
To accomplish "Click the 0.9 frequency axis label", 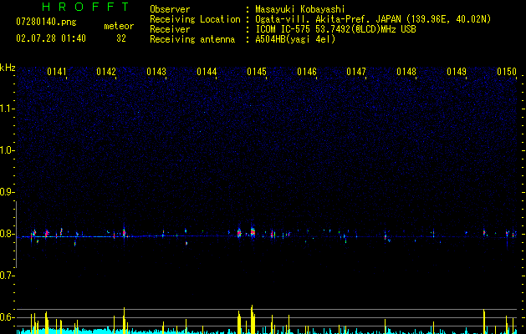I will [7, 192].
